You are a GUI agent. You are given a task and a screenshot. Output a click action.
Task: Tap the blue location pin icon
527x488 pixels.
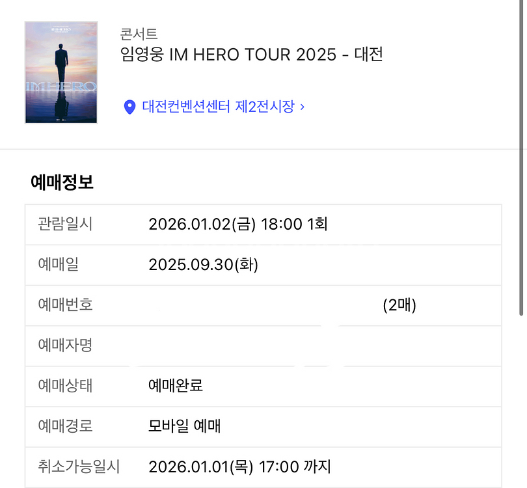pyautogui.click(x=129, y=106)
